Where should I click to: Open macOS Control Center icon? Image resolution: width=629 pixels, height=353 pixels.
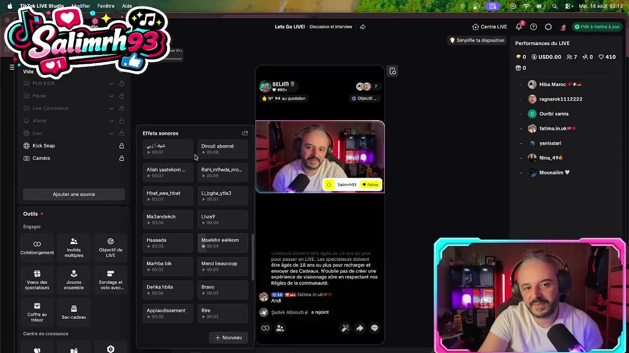(x=568, y=6)
